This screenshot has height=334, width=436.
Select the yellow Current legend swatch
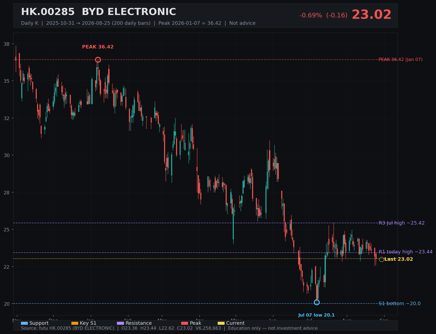point(221,323)
